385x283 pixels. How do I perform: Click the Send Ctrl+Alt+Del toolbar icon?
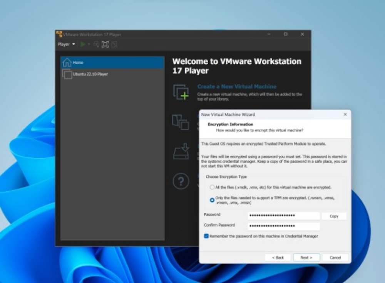[x=96, y=44]
